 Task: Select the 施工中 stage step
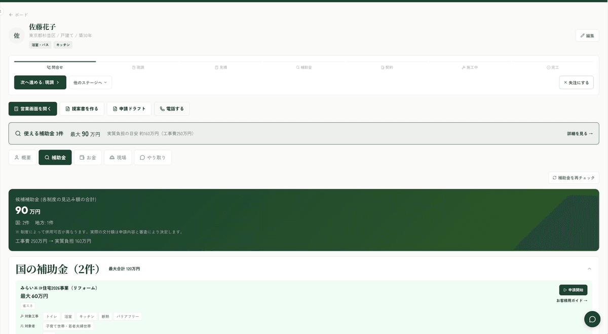pos(469,67)
